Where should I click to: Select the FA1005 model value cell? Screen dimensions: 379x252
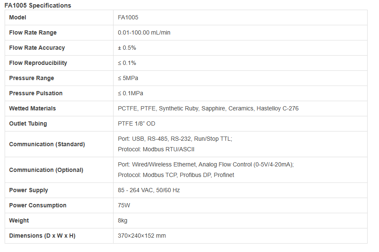coord(128,17)
